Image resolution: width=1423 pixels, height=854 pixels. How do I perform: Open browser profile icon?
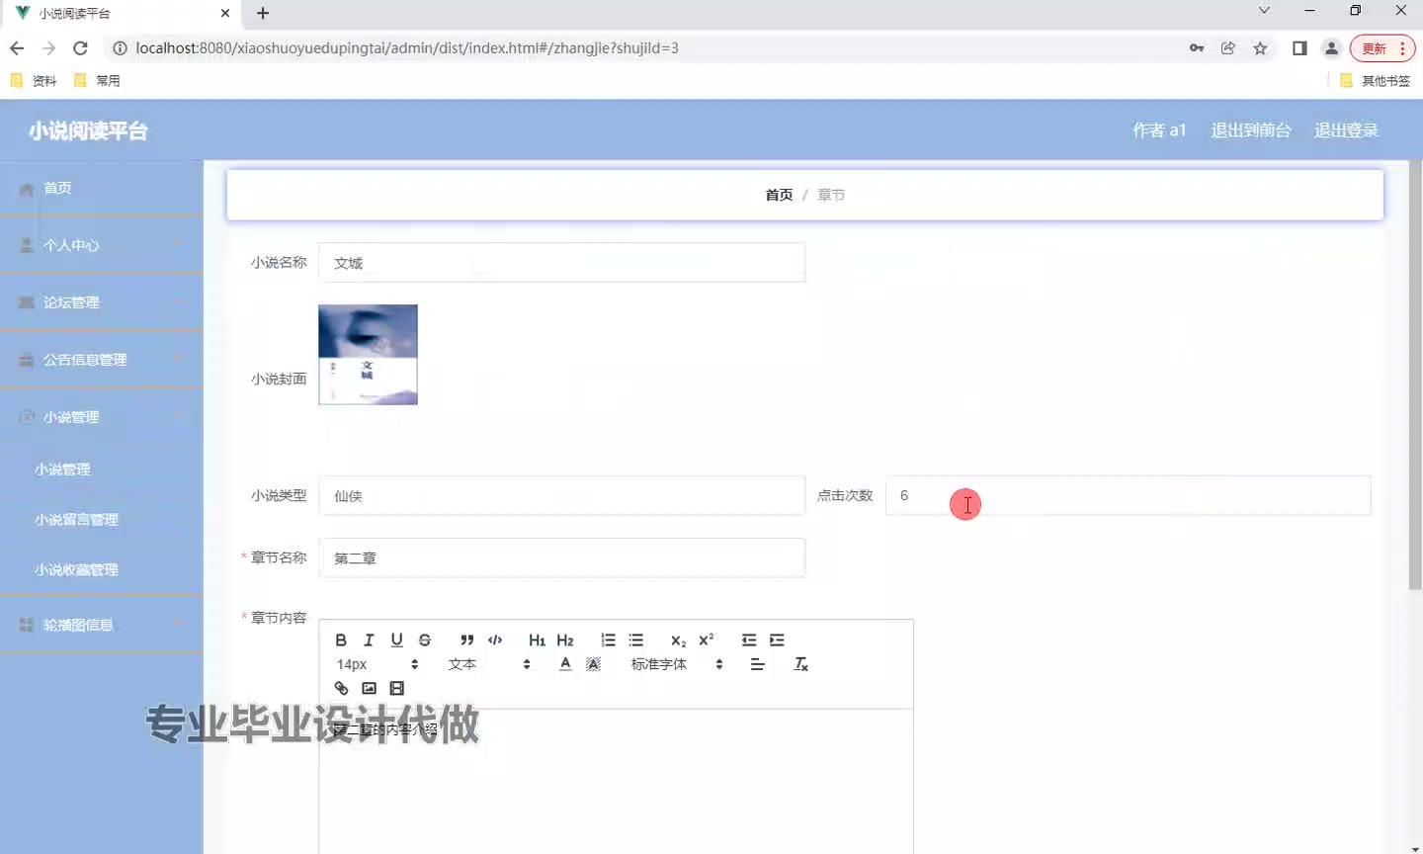(x=1331, y=48)
